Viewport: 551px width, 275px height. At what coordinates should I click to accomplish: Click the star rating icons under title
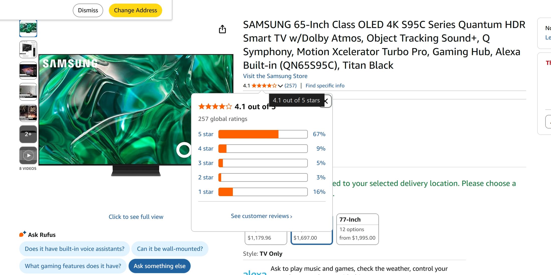tap(264, 86)
